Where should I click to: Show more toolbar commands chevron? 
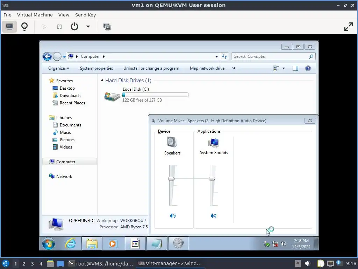tap(234, 68)
